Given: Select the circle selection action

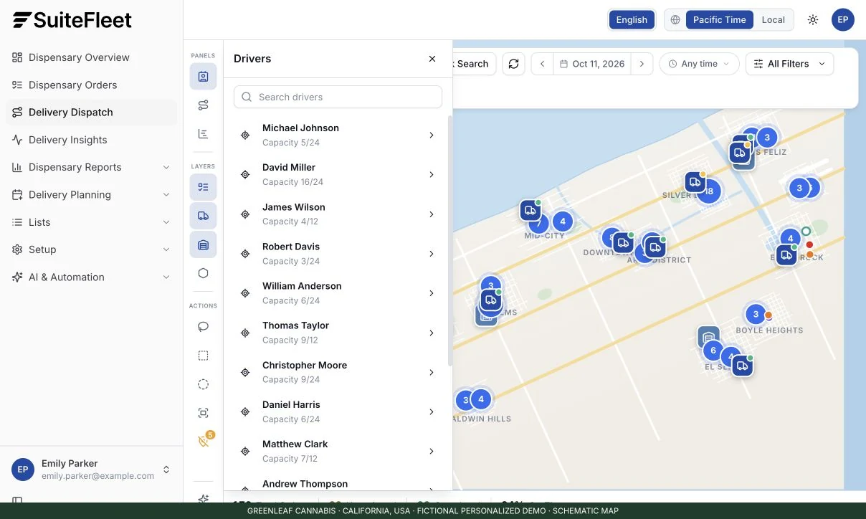Looking at the screenshot, I should point(203,384).
